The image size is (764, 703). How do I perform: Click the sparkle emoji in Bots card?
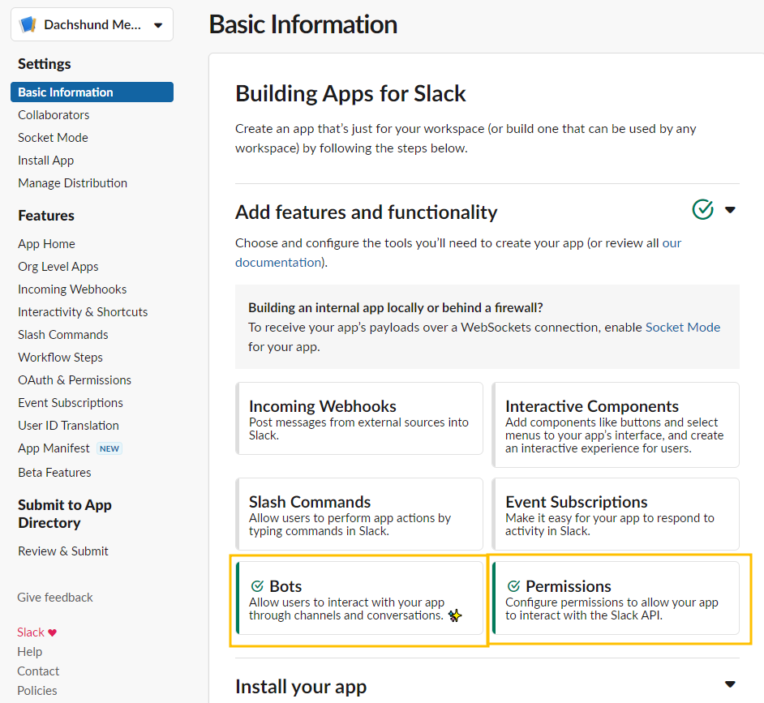tap(455, 615)
